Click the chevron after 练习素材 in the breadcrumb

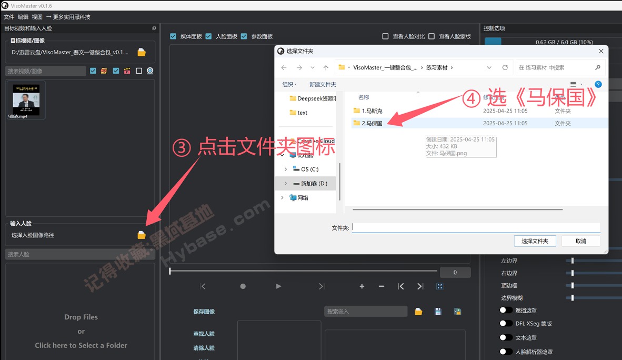(x=452, y=67)
